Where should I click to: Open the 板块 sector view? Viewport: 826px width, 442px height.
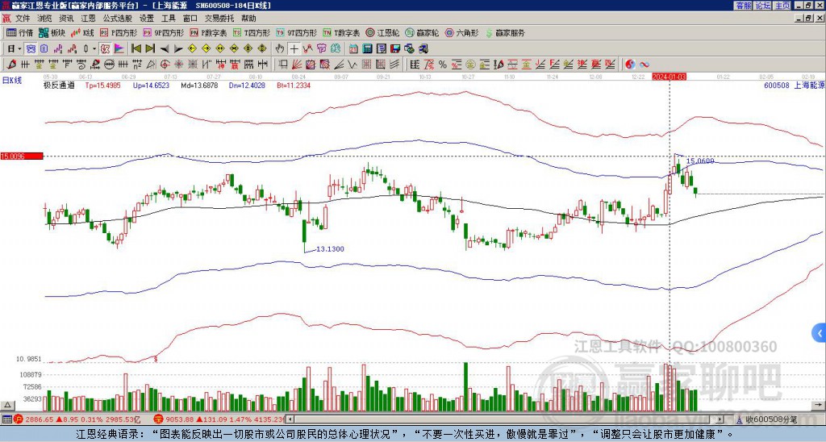point(52,32)
